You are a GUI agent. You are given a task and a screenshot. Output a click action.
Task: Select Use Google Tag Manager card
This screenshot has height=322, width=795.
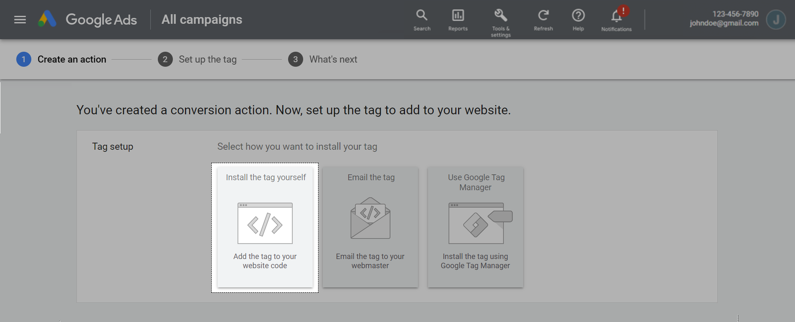coord(476,227)
